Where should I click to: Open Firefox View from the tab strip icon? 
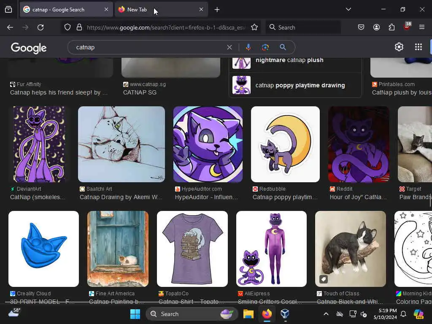tap(8, 10)
